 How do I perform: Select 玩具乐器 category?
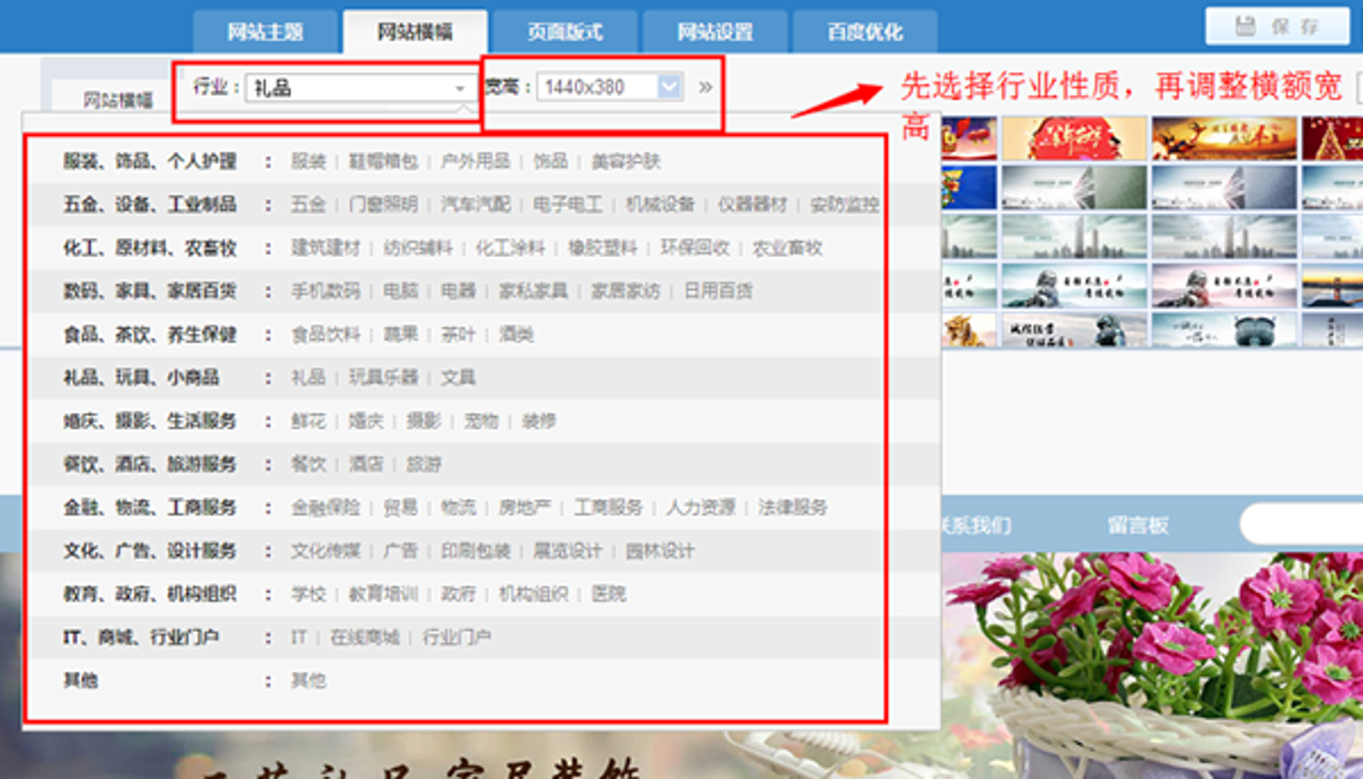[383, 378]
